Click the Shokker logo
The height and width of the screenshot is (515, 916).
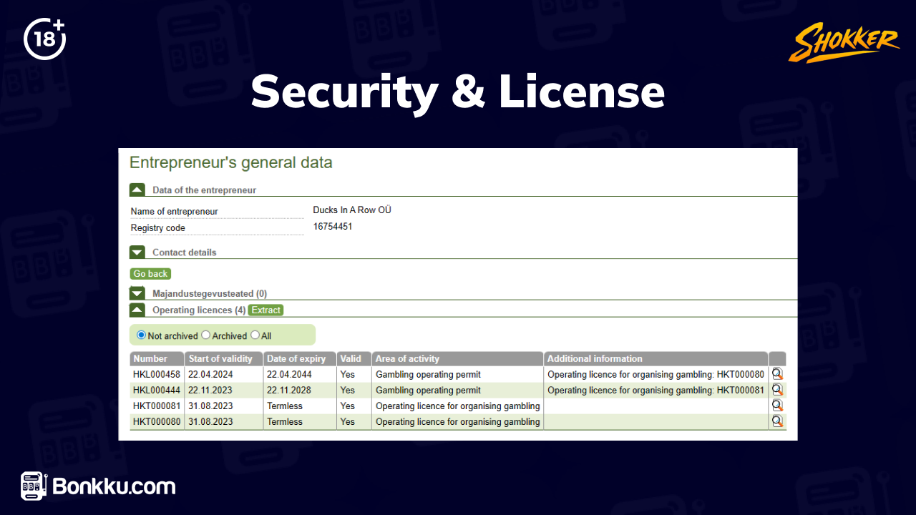pyautogui.click(x=844, y=44)
